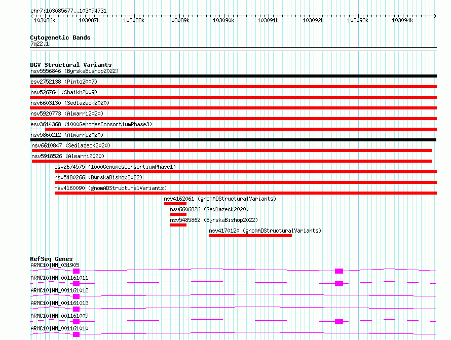
Task: Open transcript ARMC10|NM_031905 label
Action: (x=55, y=265)
